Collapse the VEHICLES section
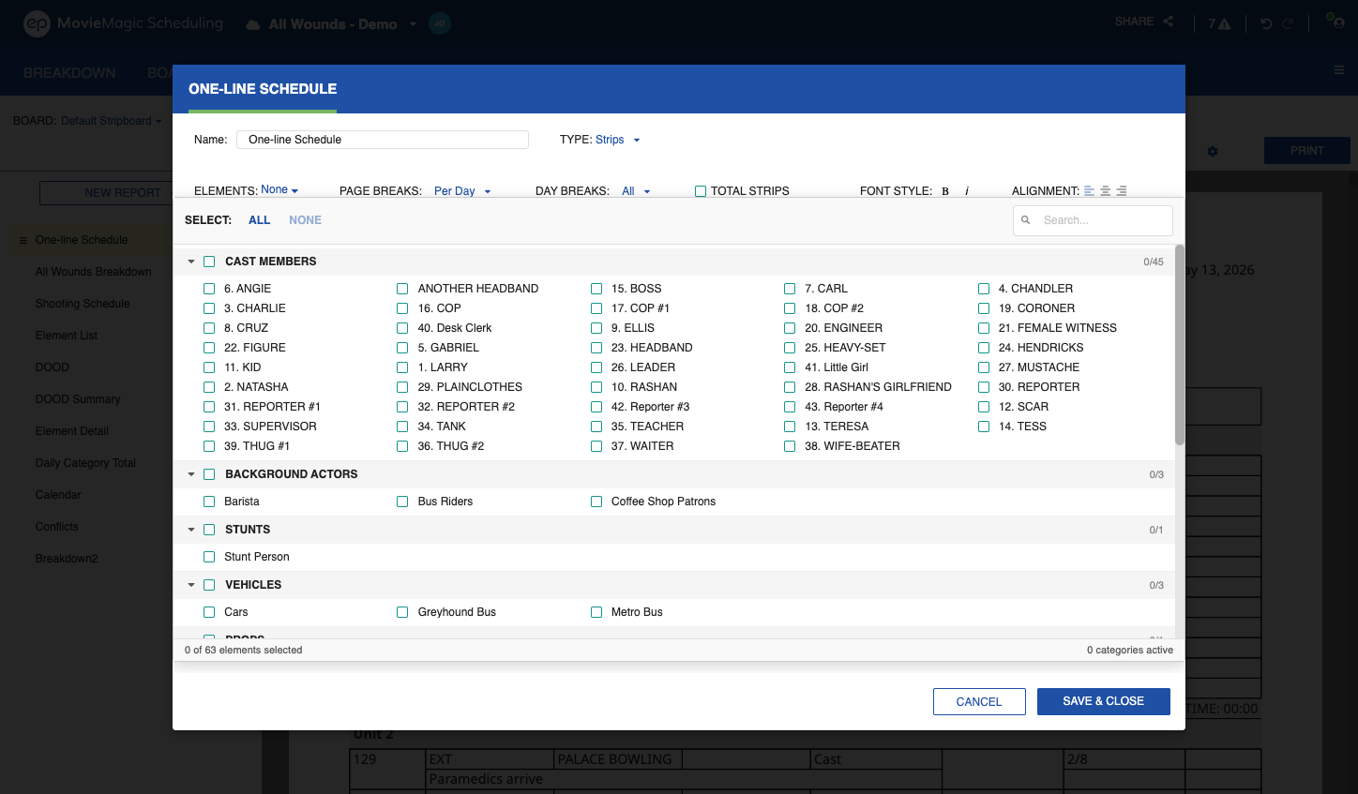This screenshot has height=794, width=1358. [191, 585]
